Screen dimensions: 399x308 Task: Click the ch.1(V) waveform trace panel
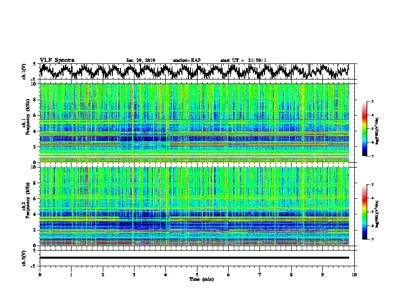[x=198, y=71]
